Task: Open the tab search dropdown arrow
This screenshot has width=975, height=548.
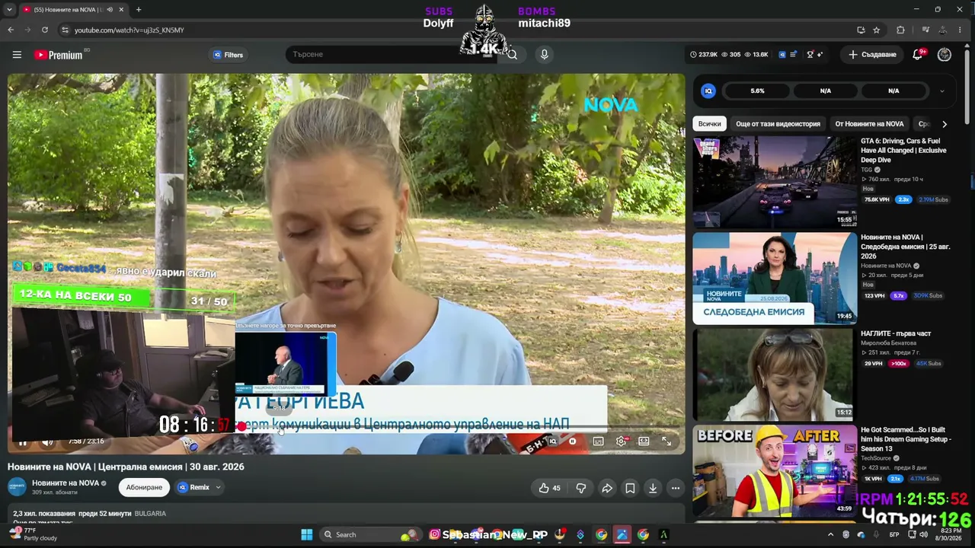Action: coord(10,10)
